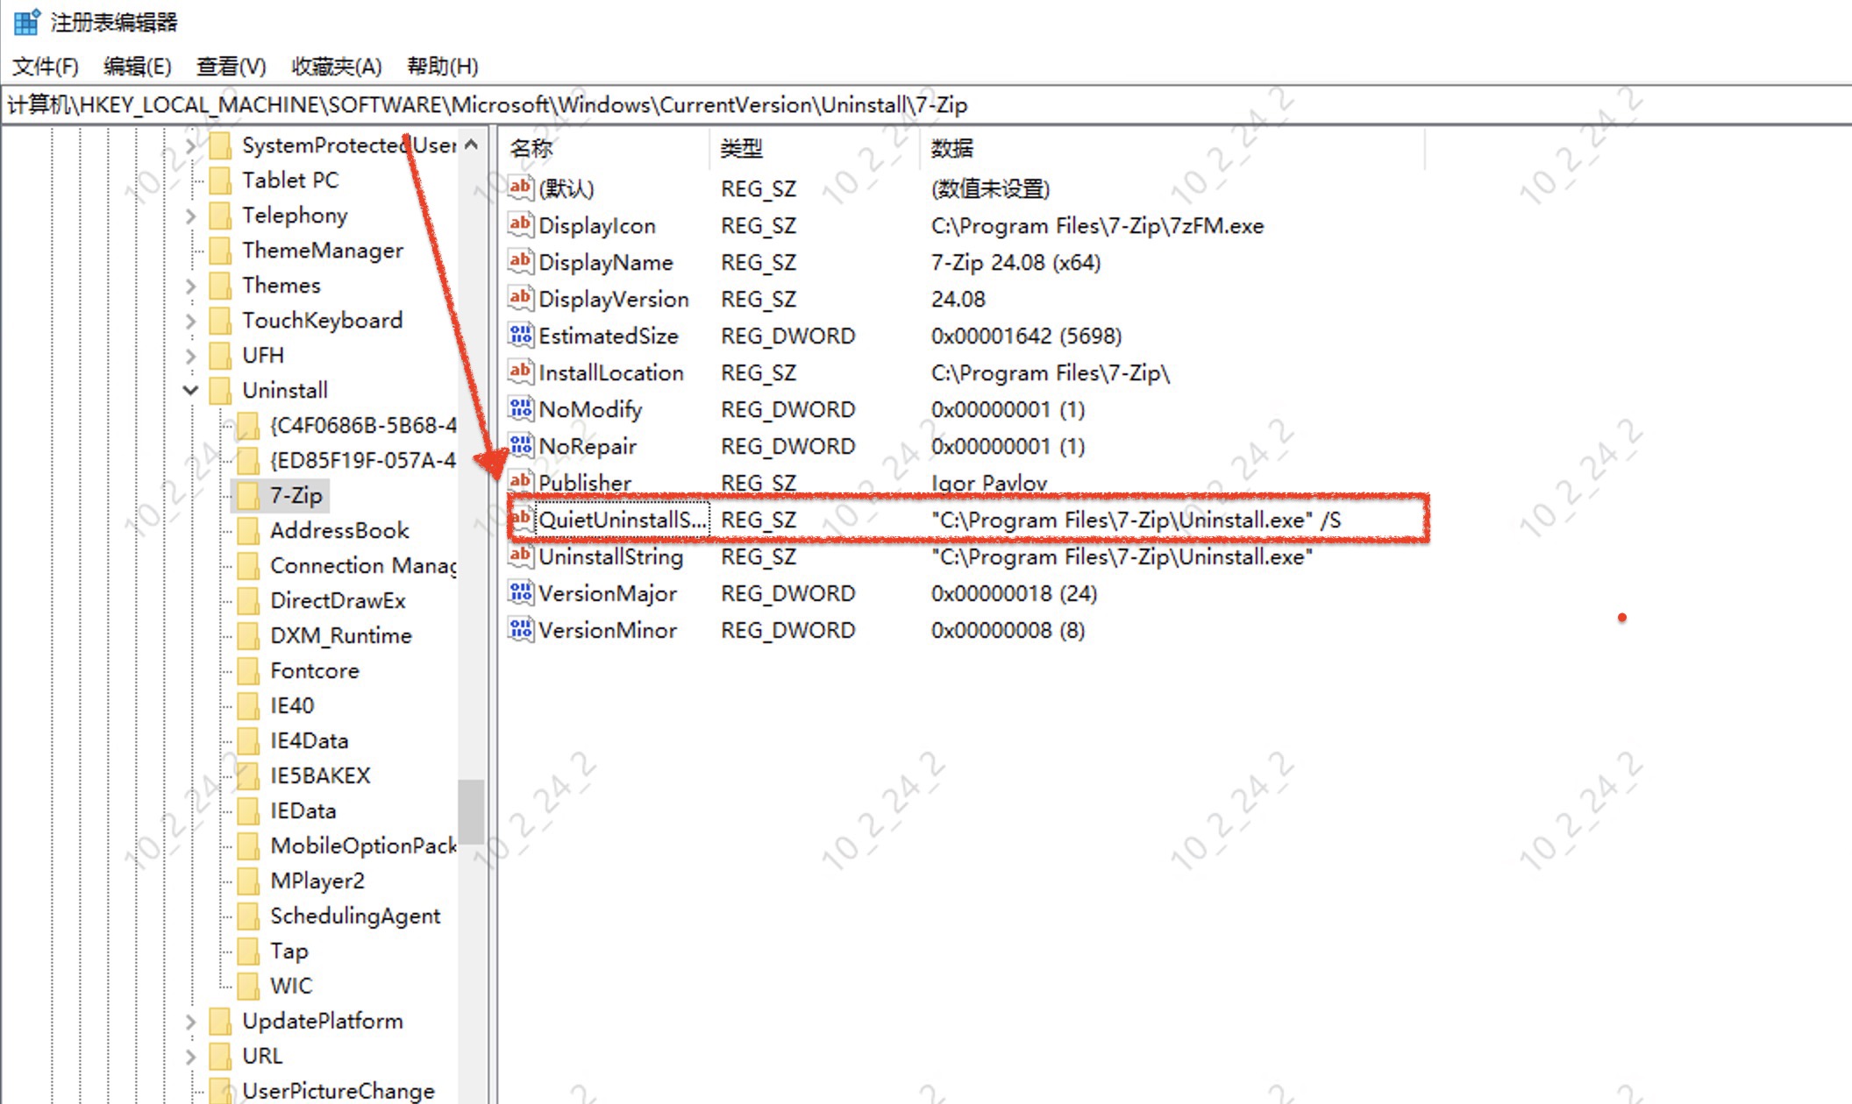Screen dimensions: 1852x1104
Task: Expand the TouchKeyboard tree node
Action: (190, 321)
